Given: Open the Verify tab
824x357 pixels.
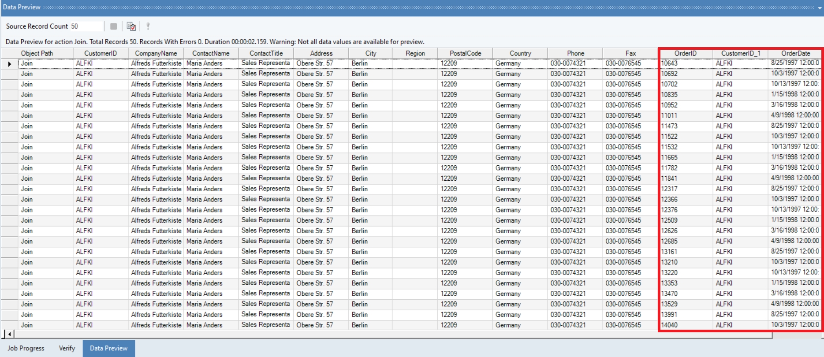Looking at the screenshot, I should (67, 348).
